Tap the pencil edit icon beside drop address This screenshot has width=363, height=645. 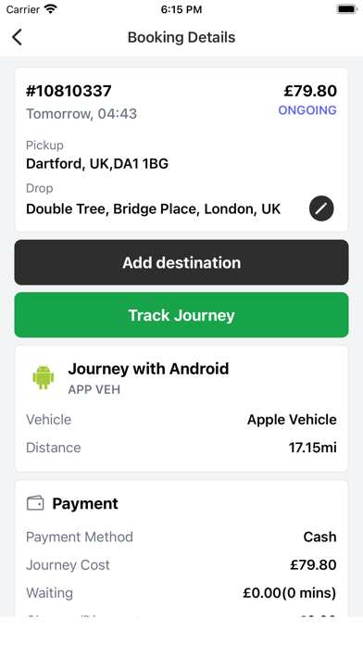click(321, 209)
